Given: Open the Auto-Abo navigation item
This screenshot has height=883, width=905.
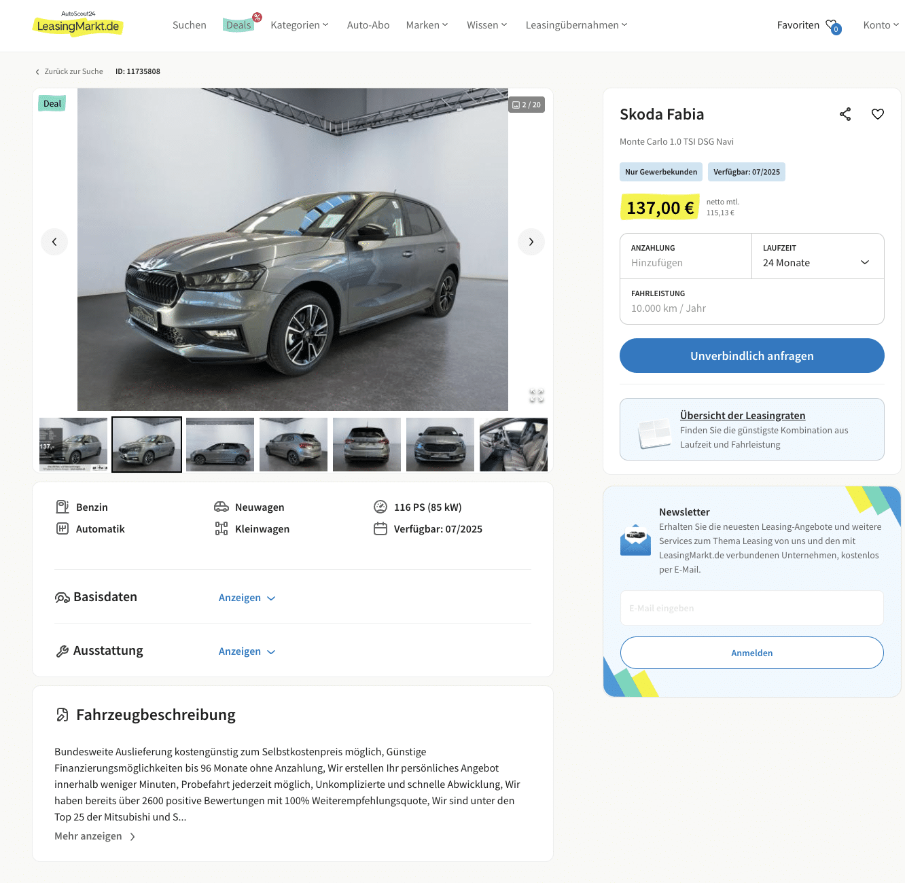Looking at the screenshot, I should point(368,25).
